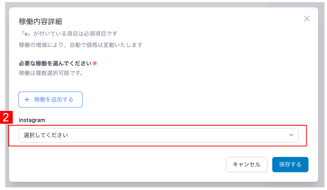This screenshot has width=327, height=190.
Task: Click the red ※ required mark
Action: pos(95,63)
